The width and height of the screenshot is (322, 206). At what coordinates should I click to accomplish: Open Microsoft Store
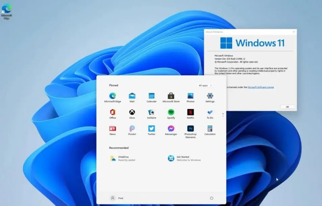171,98
